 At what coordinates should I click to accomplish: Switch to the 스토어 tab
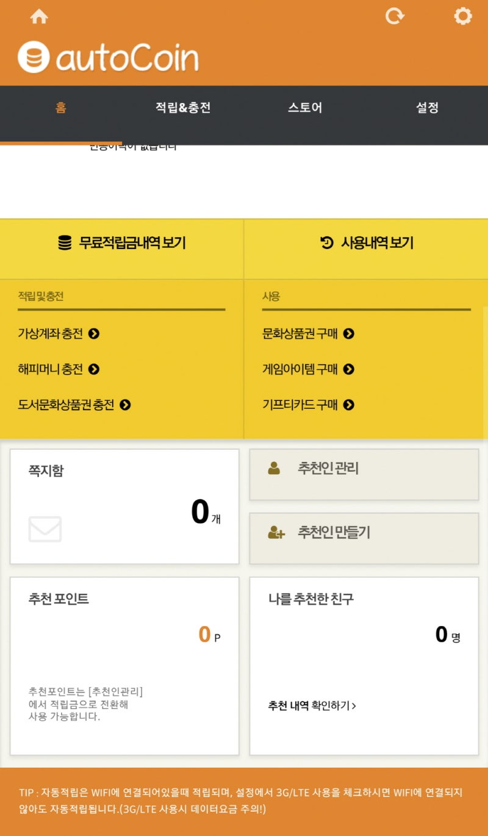tap(306, 107)
